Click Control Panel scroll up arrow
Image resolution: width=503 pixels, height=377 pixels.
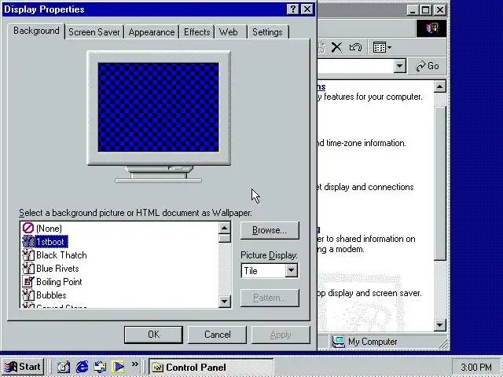[x=440, y=86]
